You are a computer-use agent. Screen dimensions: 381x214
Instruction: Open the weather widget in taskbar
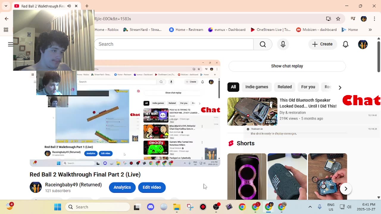click(x=10, y=206)
